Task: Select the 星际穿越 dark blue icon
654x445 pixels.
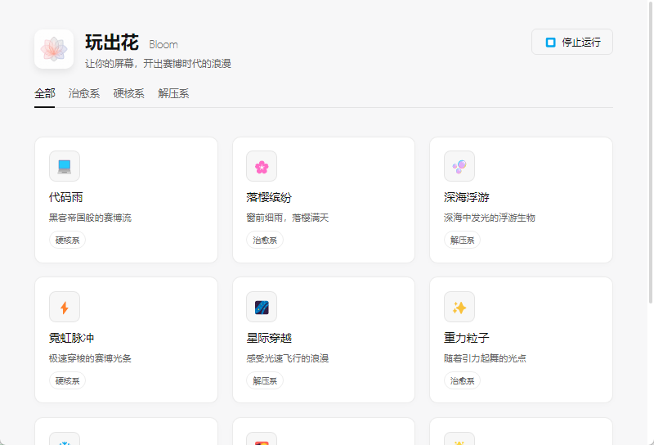Action: [262, 307]
